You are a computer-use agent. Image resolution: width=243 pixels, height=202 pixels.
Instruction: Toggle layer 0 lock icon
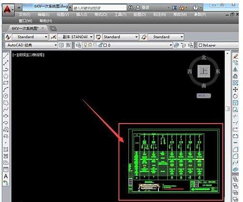pyautogui.click(x=100, y=45)
